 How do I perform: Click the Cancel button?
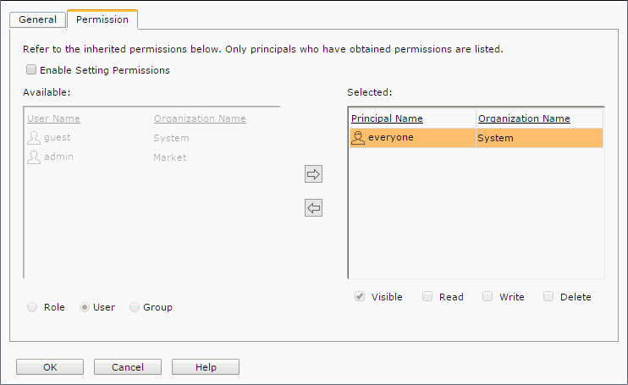tap(128, 367)
